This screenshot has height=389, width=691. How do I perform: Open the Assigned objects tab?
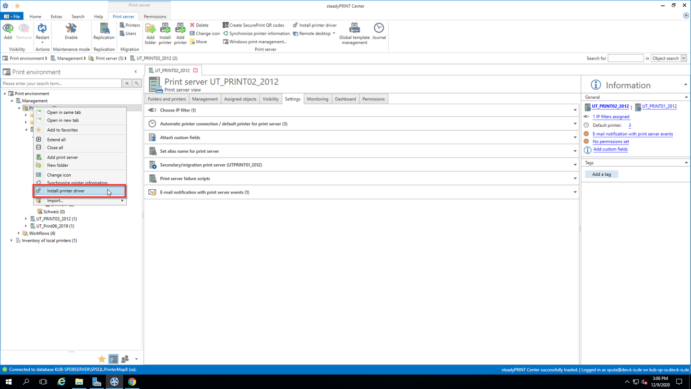pyautogui.click(x=240, y=99)
